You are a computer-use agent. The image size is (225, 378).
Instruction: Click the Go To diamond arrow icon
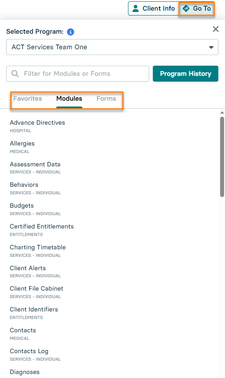click(x=186, y=8)
